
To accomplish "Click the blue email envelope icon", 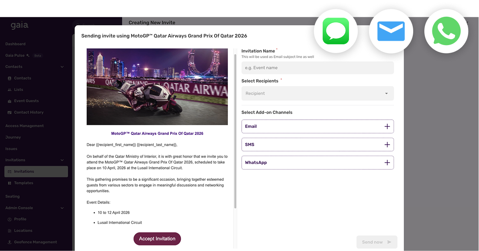I will click(391, 30).
